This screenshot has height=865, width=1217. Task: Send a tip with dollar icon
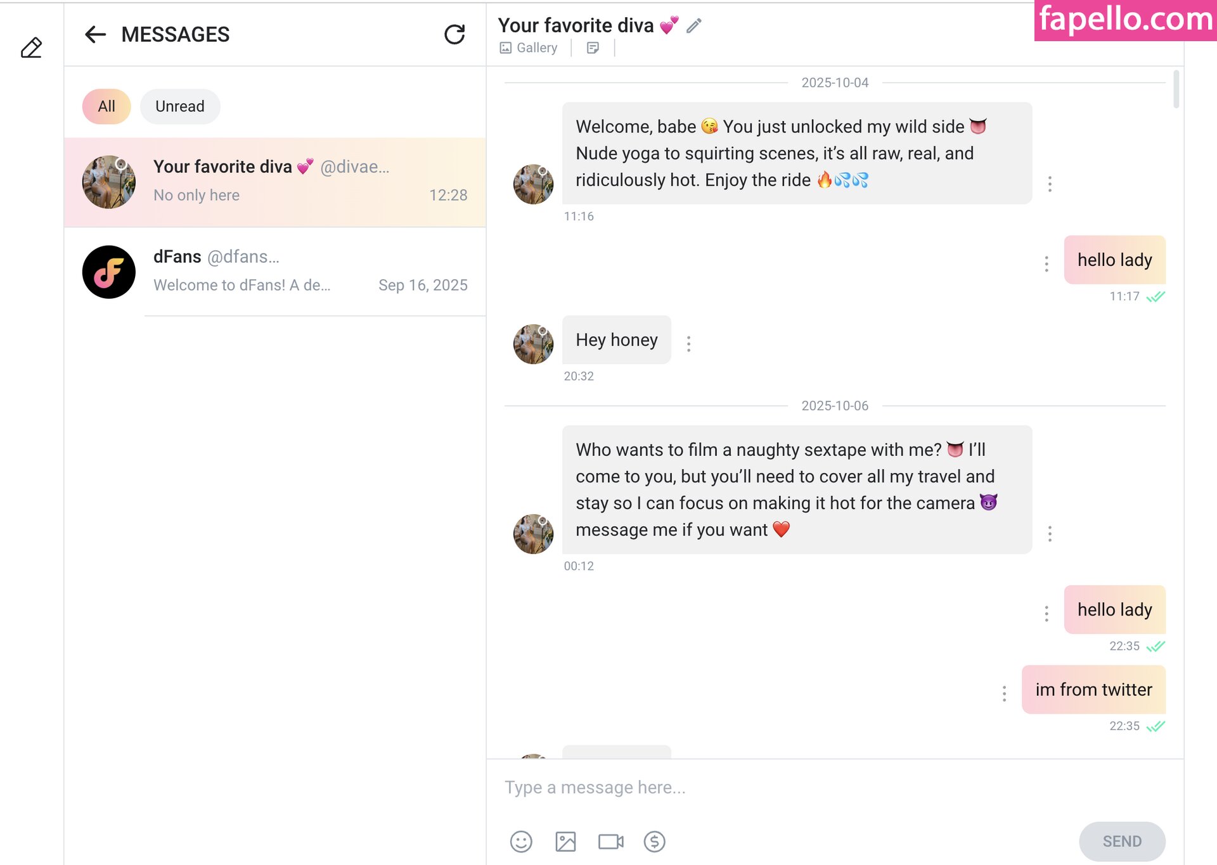tap(654, 842)
